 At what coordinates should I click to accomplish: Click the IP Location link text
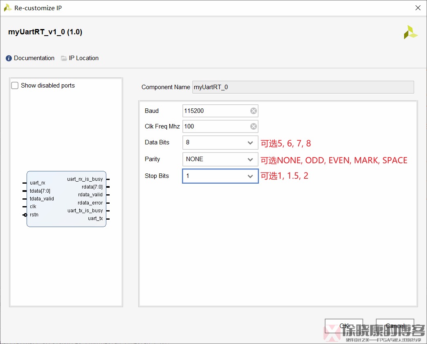point(83,58)
